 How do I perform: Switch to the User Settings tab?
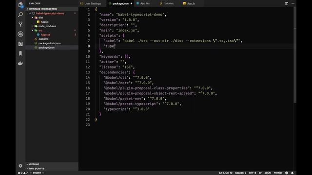coord(92,3)
